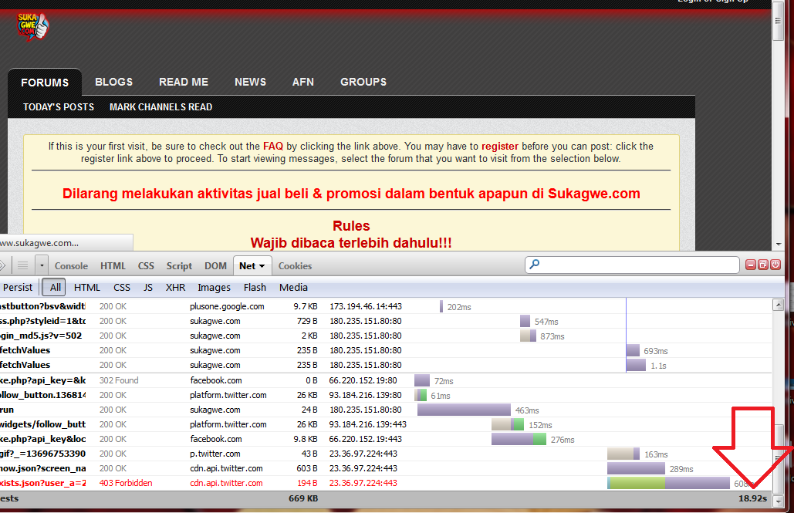Image resolution: width=794 pixels, height=513 pixels.
Task: Open the Cookies panel tab
Action: [x=295, y=266]
